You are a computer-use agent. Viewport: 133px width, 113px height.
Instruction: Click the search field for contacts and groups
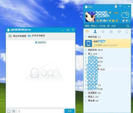[105, 26]
